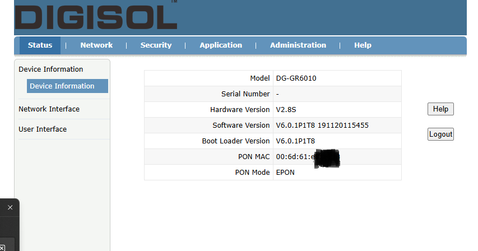Open the Network menu tab

[x=96, y=45]
